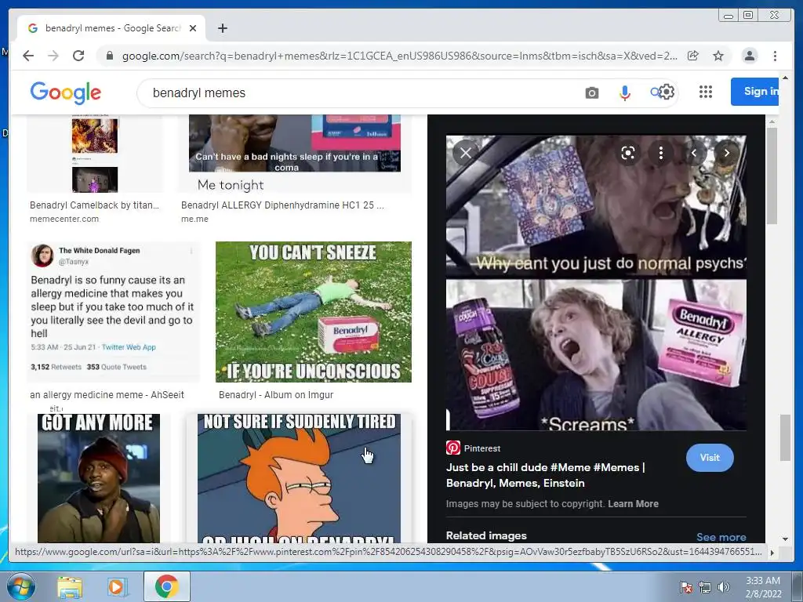
Task: Open the Windows Start menu
Action: click(21, 586)
